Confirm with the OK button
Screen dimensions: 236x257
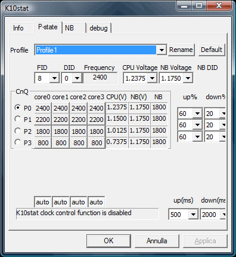click(108, 241)
